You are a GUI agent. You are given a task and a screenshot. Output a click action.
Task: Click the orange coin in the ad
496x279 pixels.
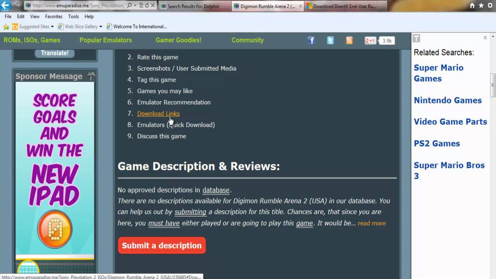coord(55,229)
